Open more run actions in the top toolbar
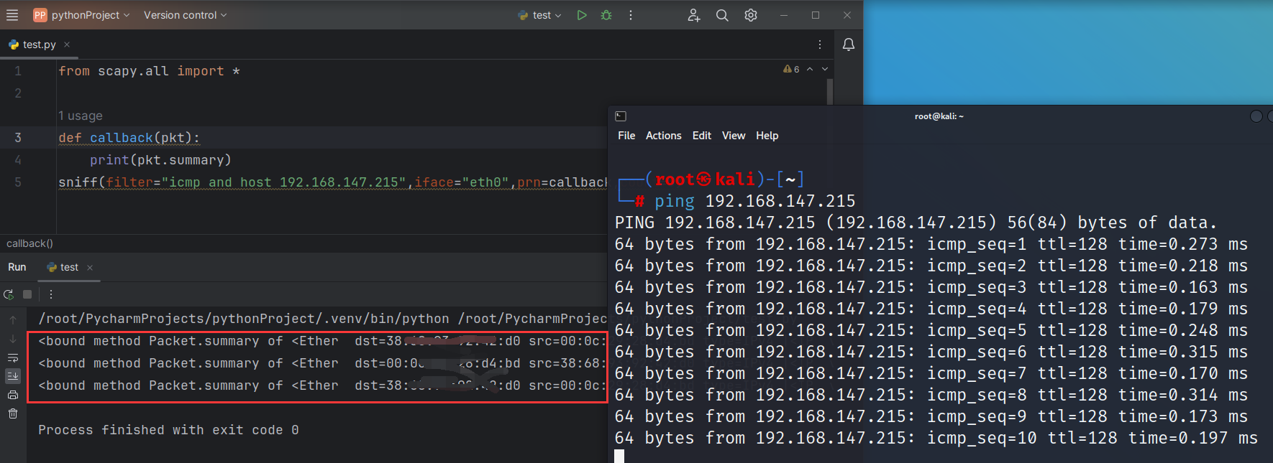 point(631,15)
